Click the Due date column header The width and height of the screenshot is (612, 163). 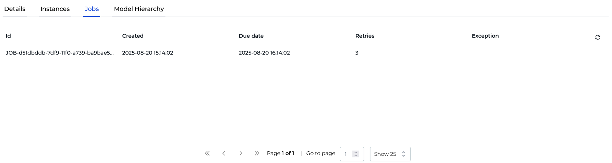click(x=251, y=36)
